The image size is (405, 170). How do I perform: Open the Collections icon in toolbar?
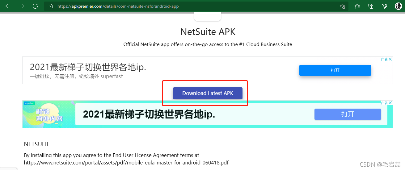[x=371, y=6]
